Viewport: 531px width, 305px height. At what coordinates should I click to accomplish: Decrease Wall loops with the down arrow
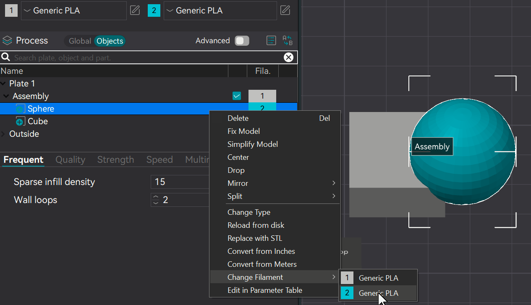(156, 203)
